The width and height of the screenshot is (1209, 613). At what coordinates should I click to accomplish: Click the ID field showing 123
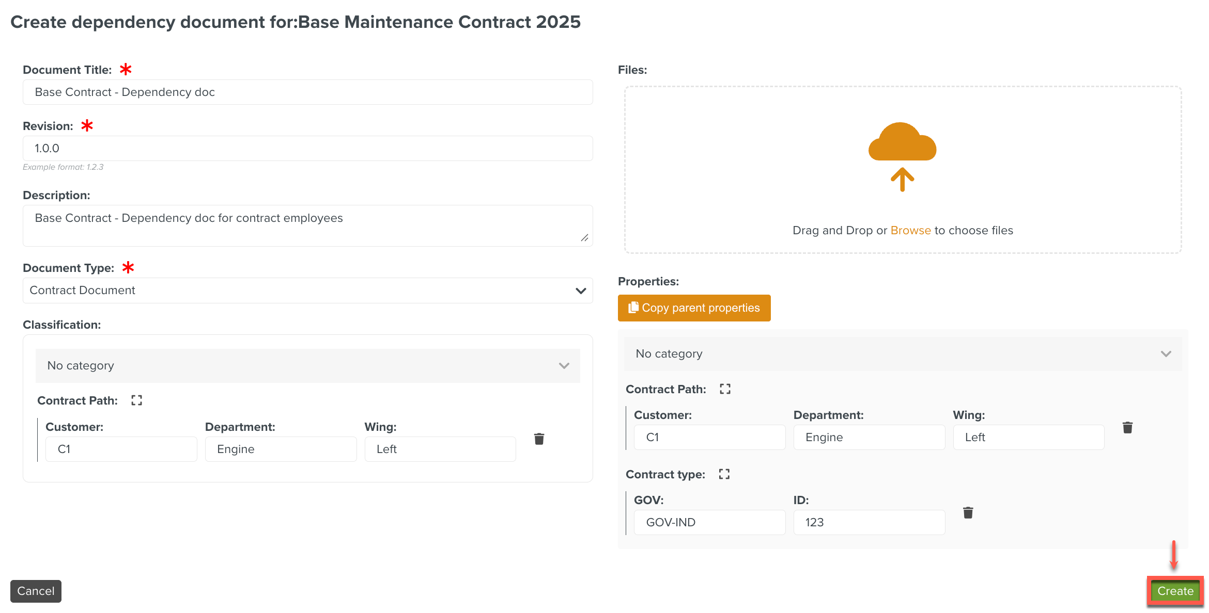[869, 522]
